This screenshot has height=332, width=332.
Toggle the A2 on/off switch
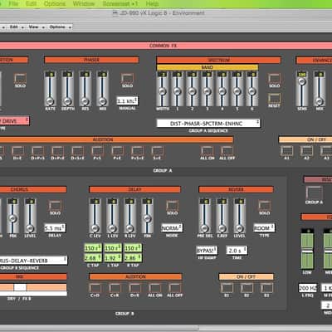coord(306,151)
